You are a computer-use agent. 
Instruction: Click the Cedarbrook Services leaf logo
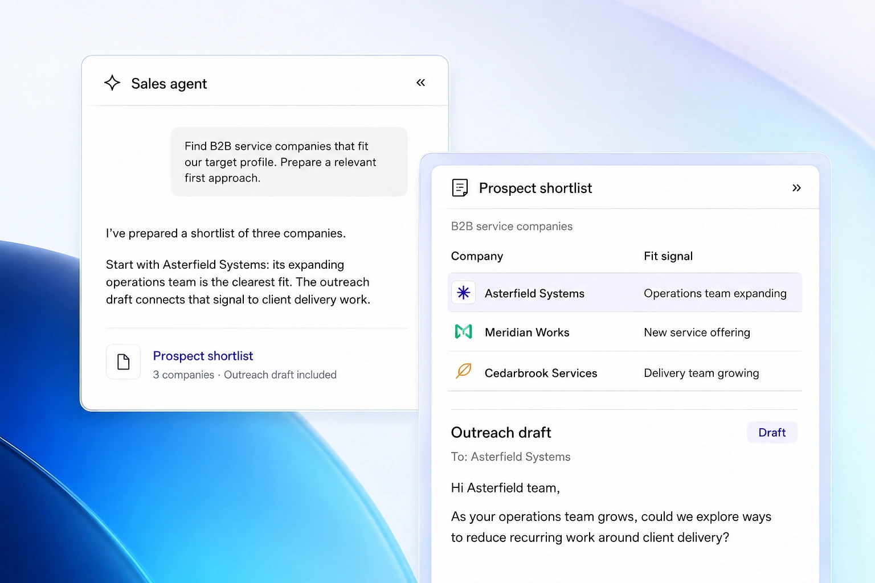point(464,371)
